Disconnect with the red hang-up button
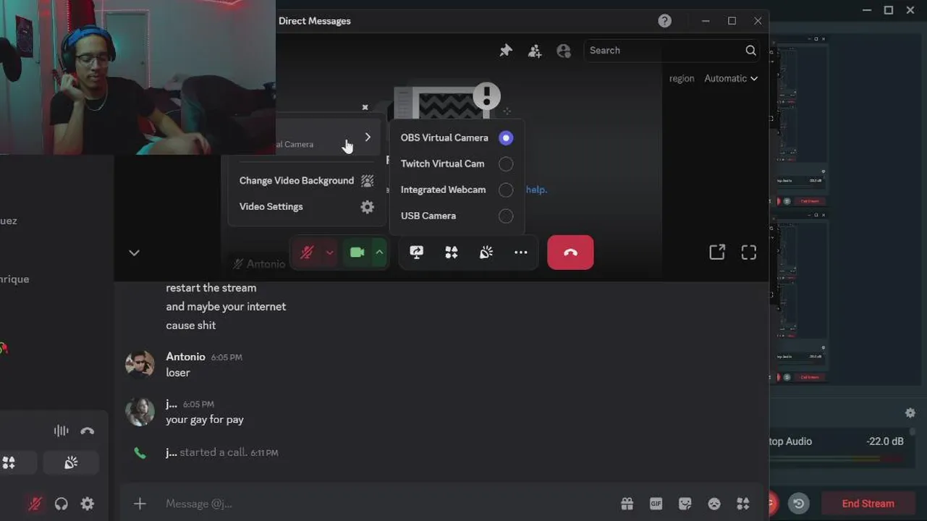Viewport: 927px width, 521px height. click(570, 253)
